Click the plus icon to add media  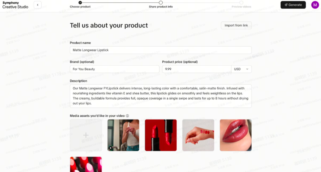86,135
